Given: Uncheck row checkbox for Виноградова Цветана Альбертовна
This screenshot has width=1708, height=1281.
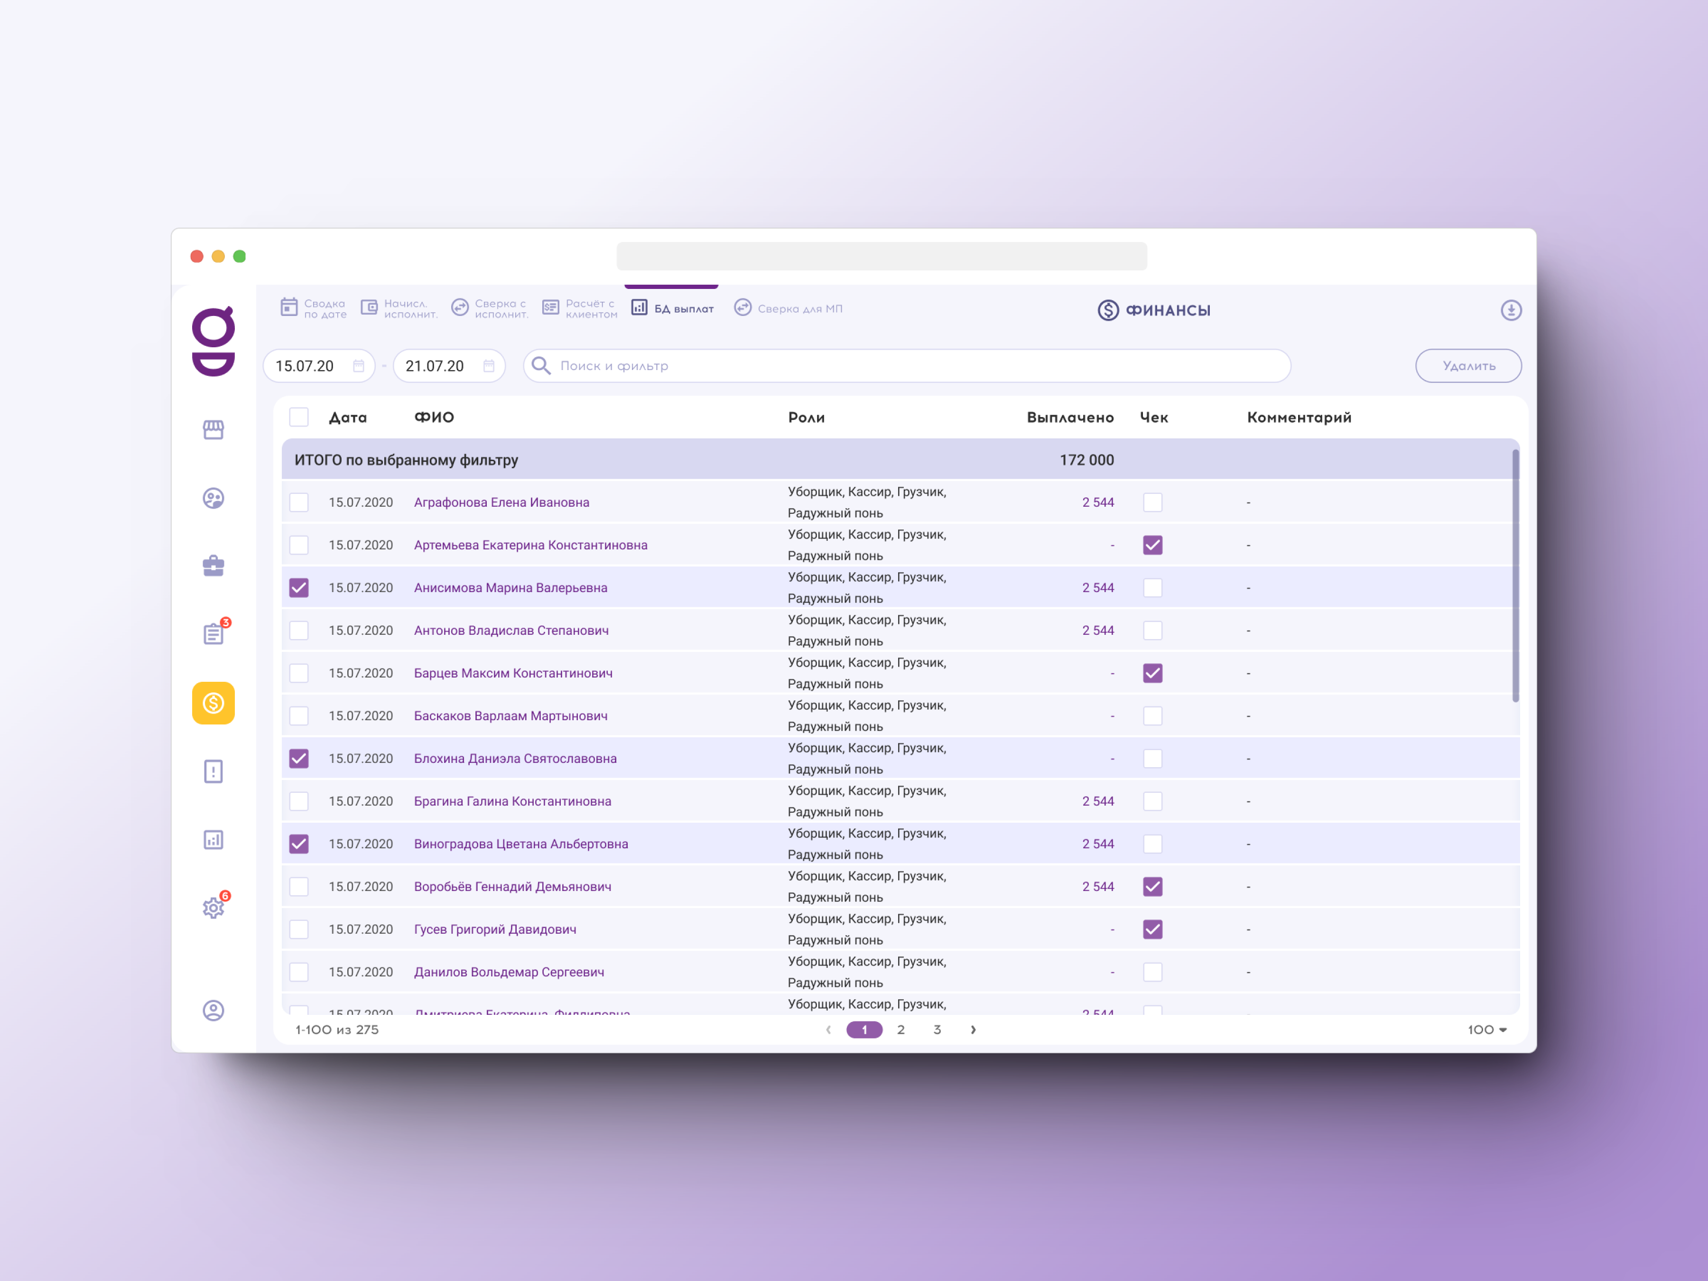Looking at the screenshot, I should 299,844.
